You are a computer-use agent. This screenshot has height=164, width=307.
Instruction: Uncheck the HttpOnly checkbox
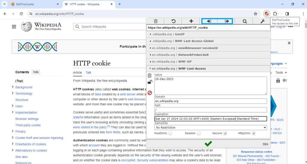254,133
